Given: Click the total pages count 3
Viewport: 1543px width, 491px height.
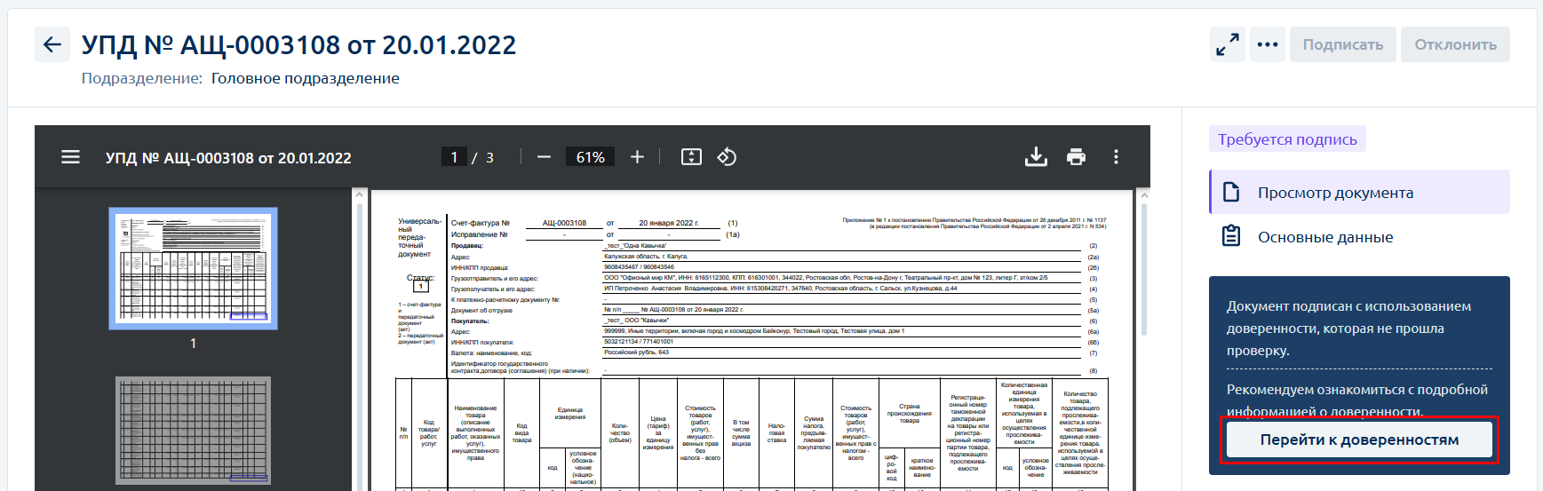Looking at the screenshot, I should 489,158.
